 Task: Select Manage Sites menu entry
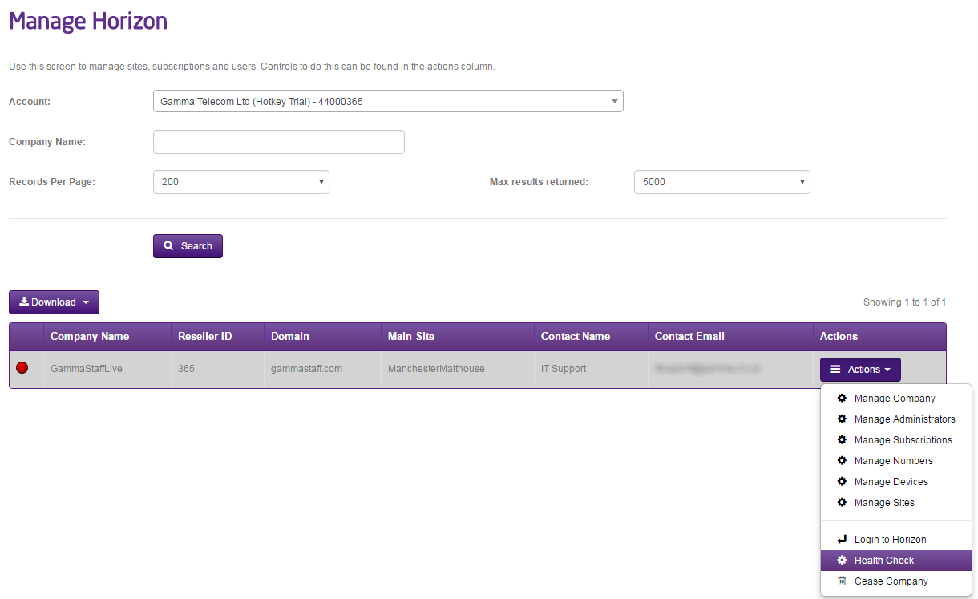click(896, 502)
